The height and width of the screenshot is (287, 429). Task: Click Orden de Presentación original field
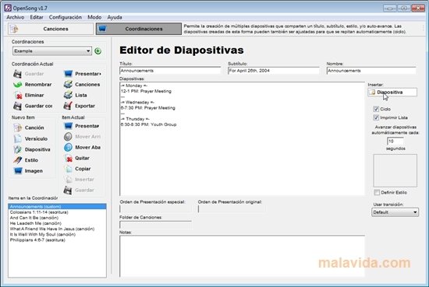232,208
